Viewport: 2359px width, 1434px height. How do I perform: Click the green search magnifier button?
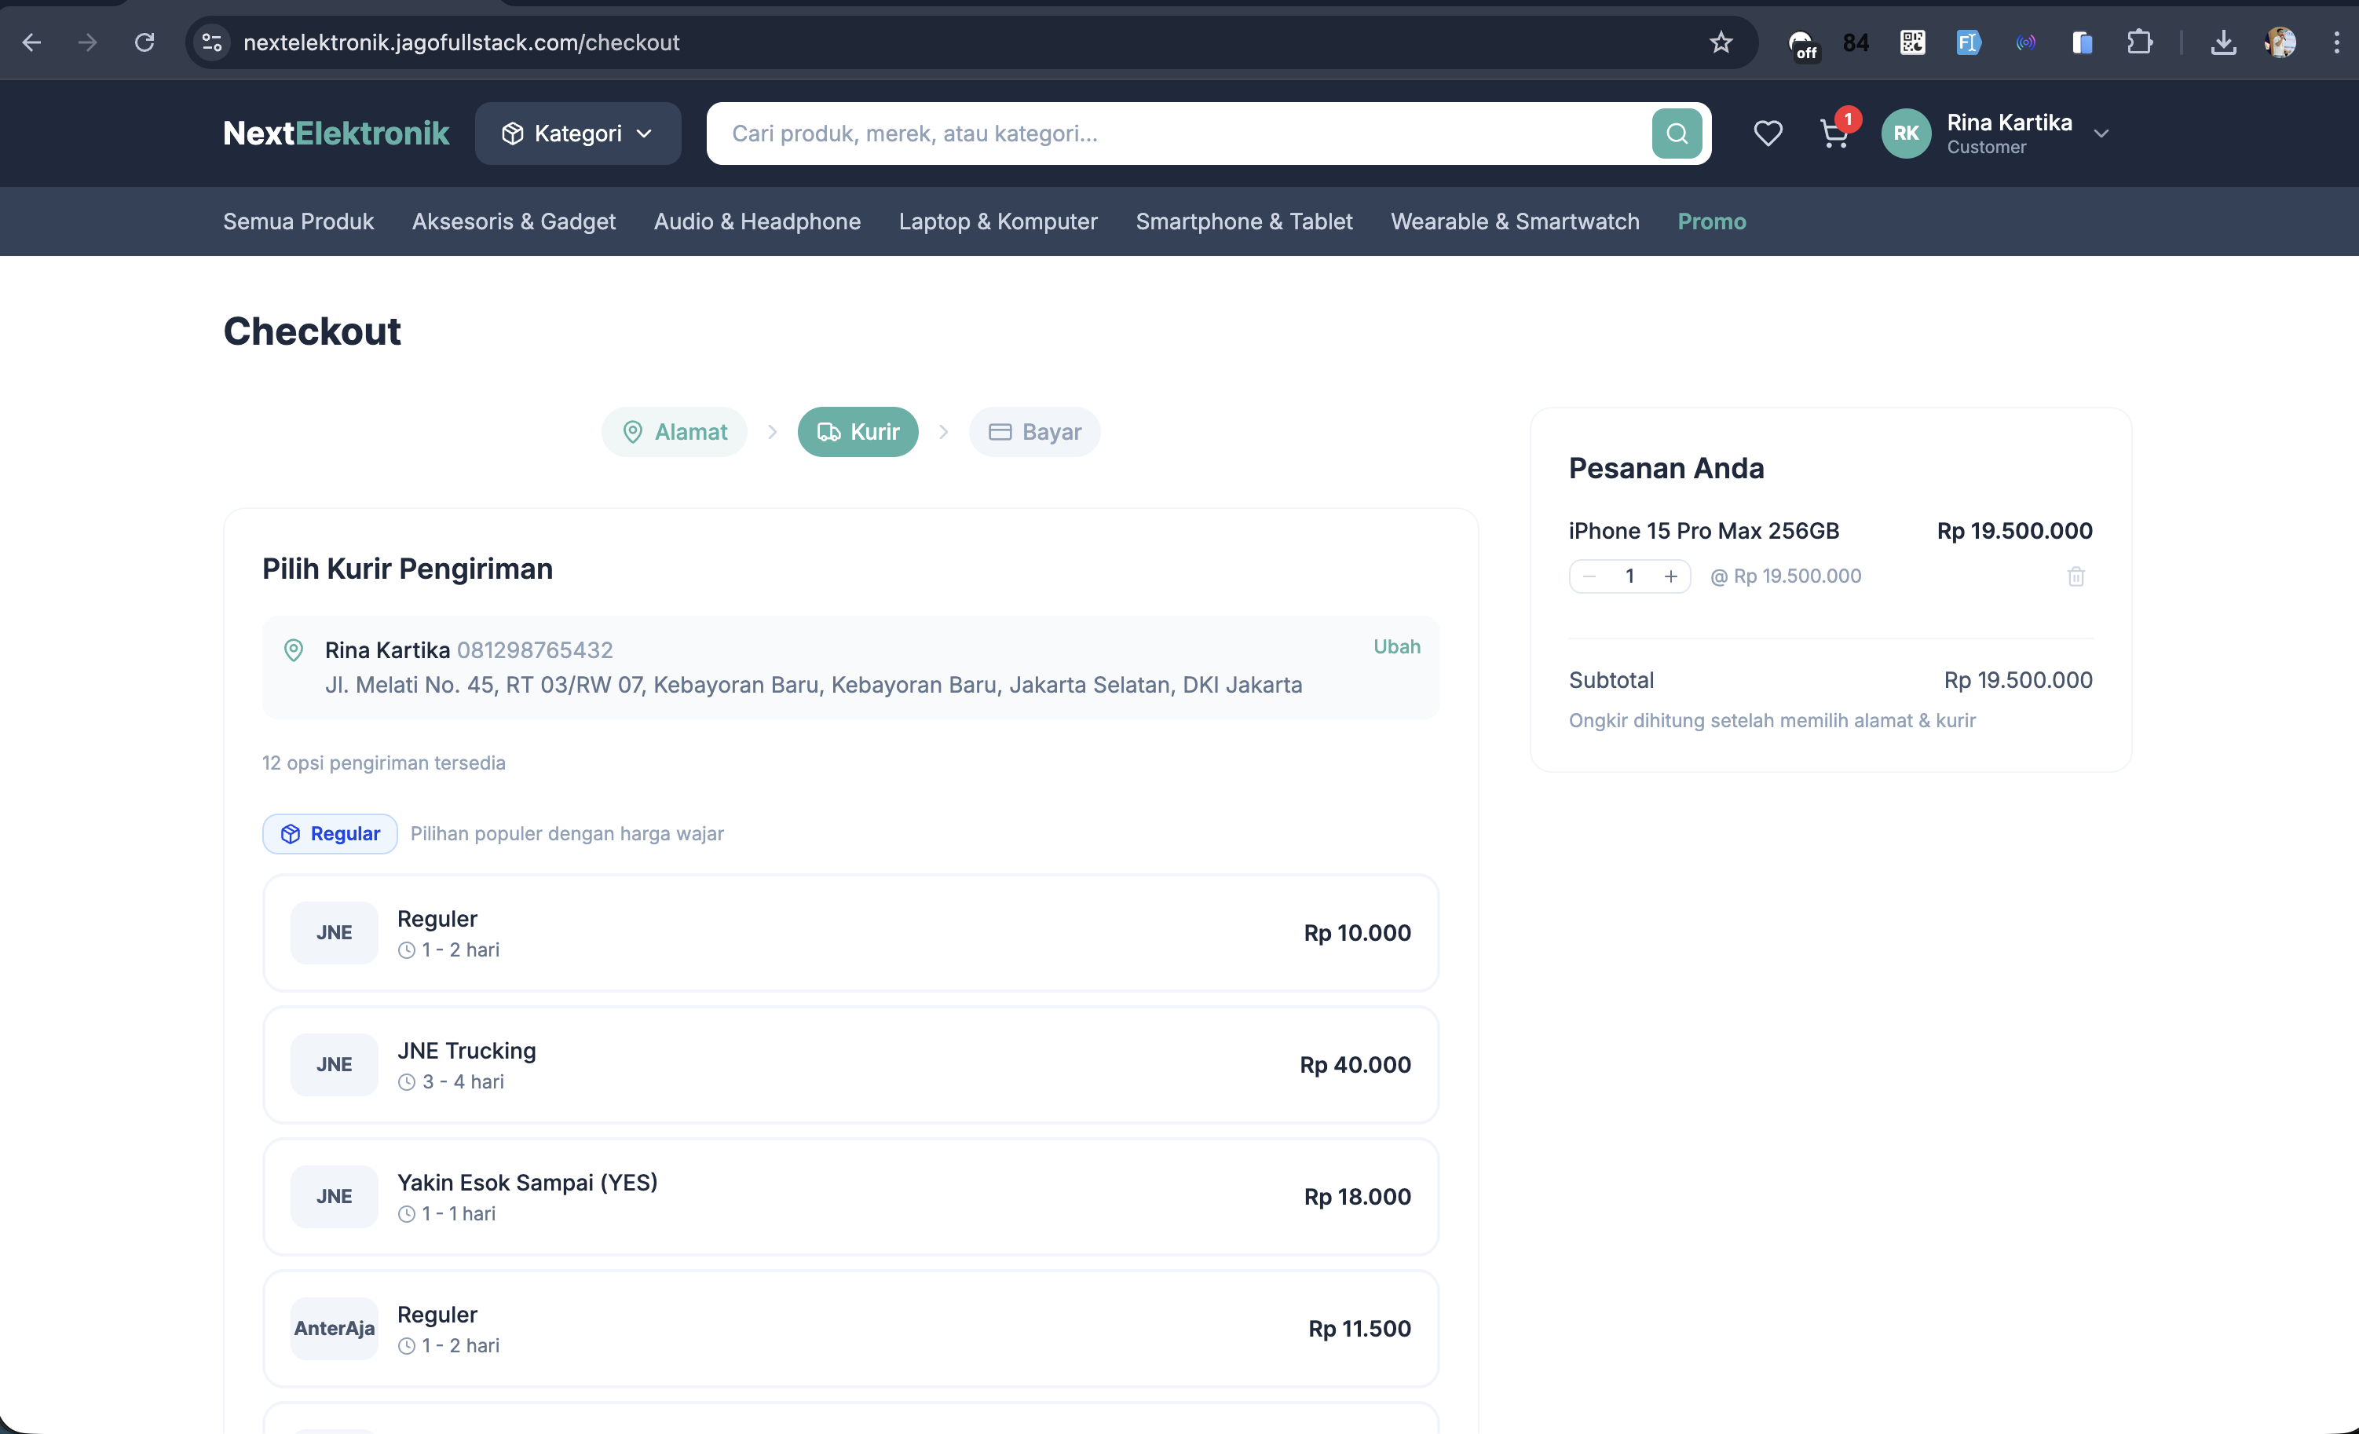1677,133
